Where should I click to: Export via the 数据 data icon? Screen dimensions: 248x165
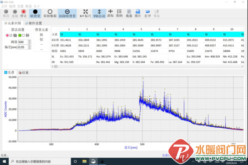tap(129, 14)
